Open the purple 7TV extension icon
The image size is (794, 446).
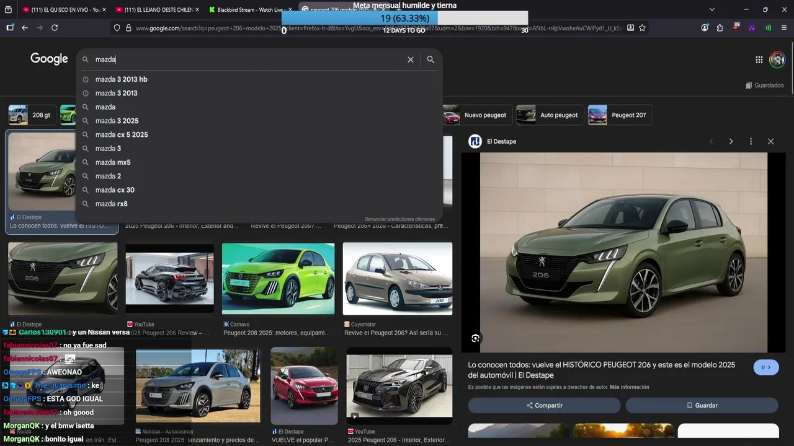click(752, 28)
